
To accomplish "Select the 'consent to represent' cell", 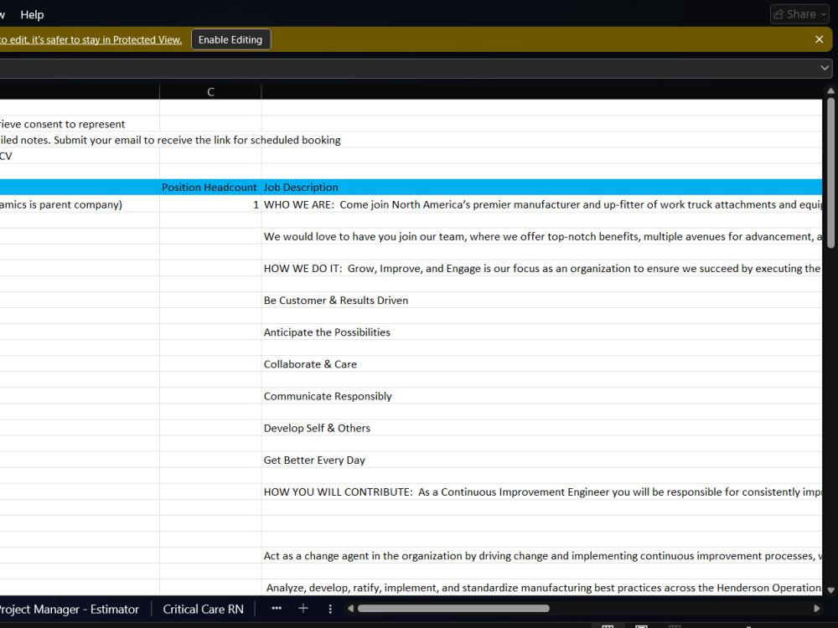I will [x=80, y=124].
